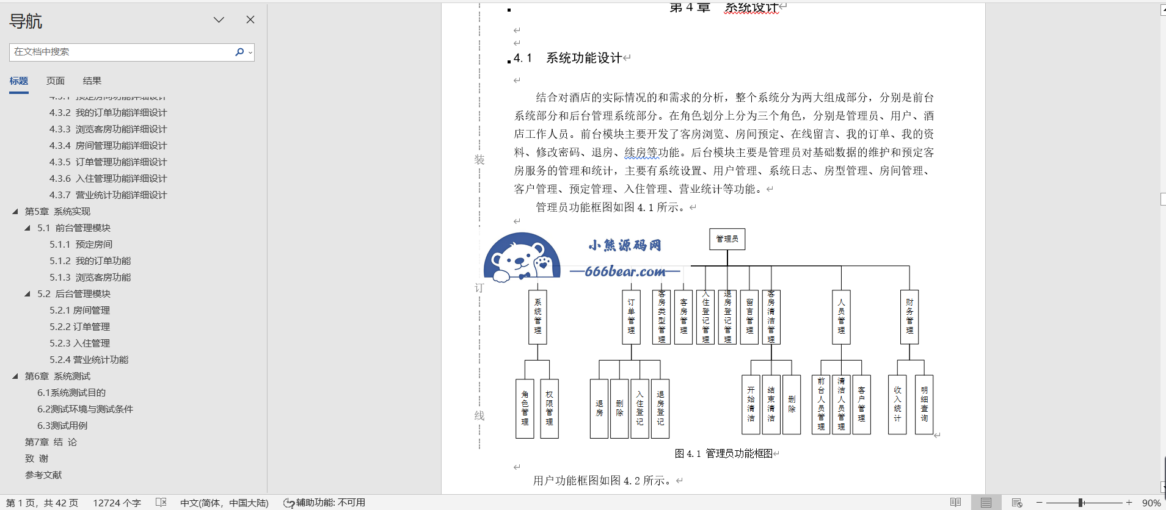Click the search magnifier icon in navigation pane

tap(239, 52)
